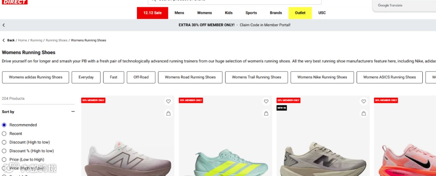Open the USC navigation item
Image resolution: width=436 pixels, height=176 pixels.
pos(322,13)
